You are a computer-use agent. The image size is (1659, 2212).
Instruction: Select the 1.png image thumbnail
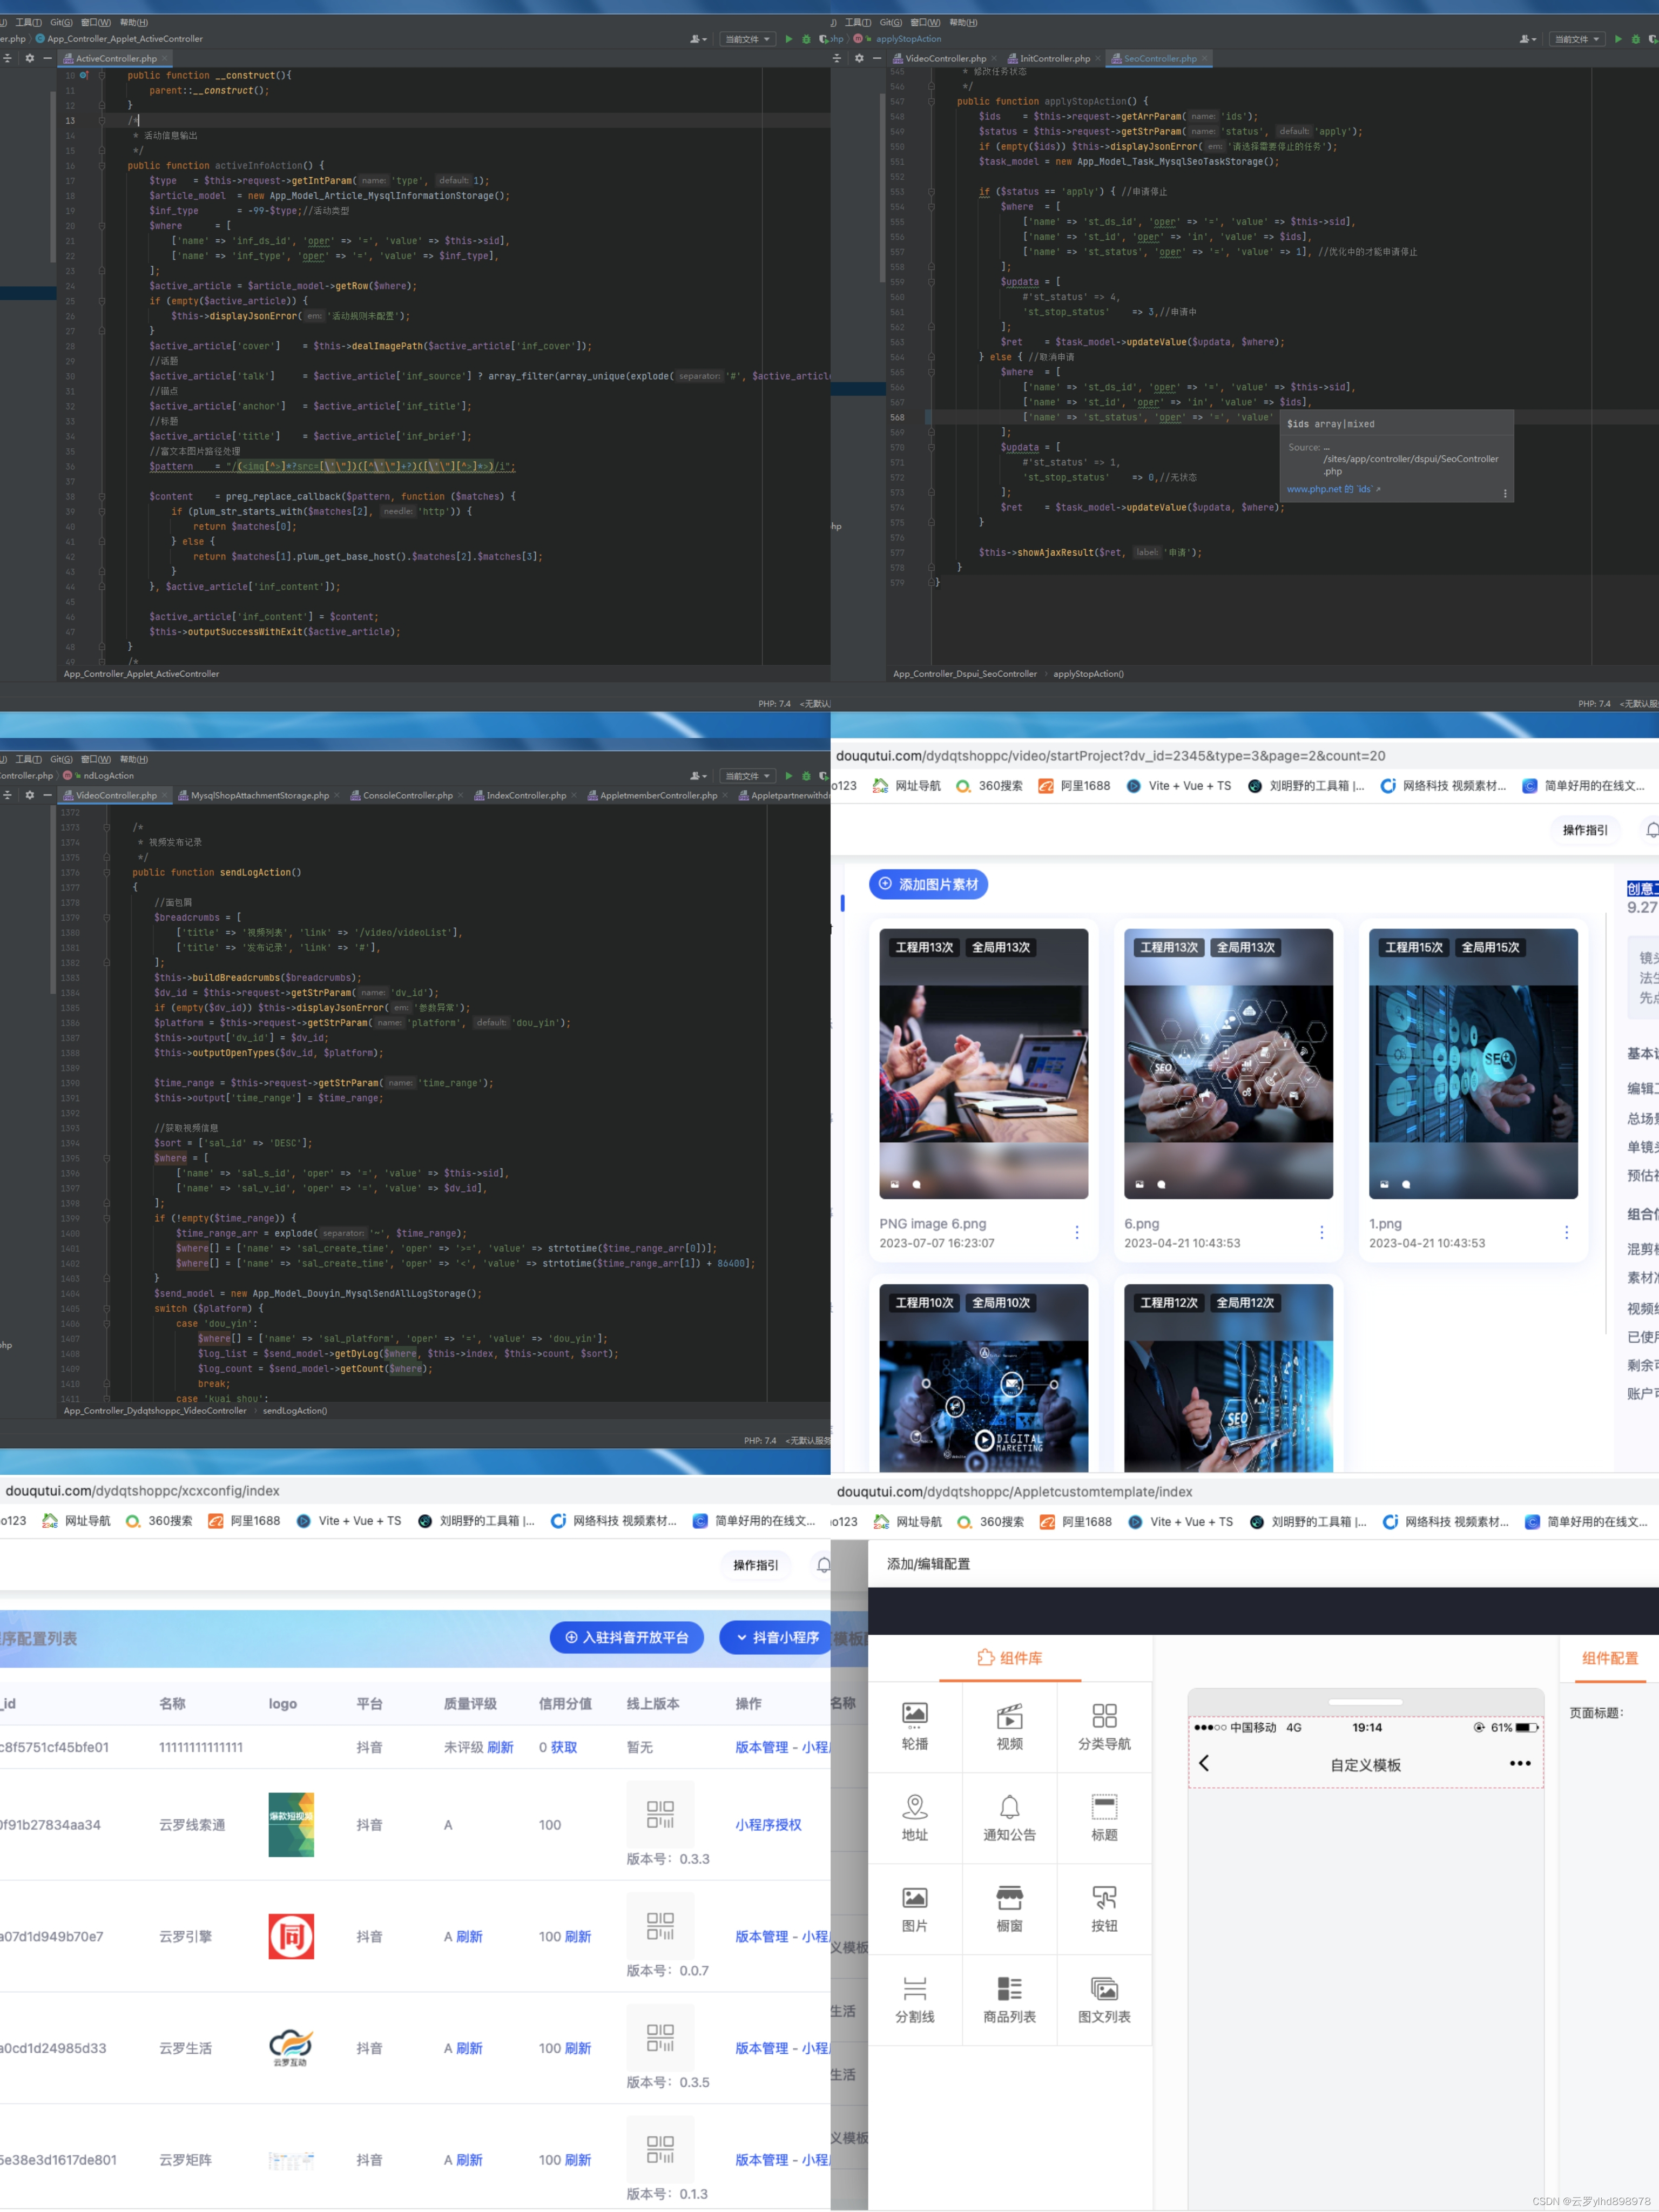coord(1472,1064)
